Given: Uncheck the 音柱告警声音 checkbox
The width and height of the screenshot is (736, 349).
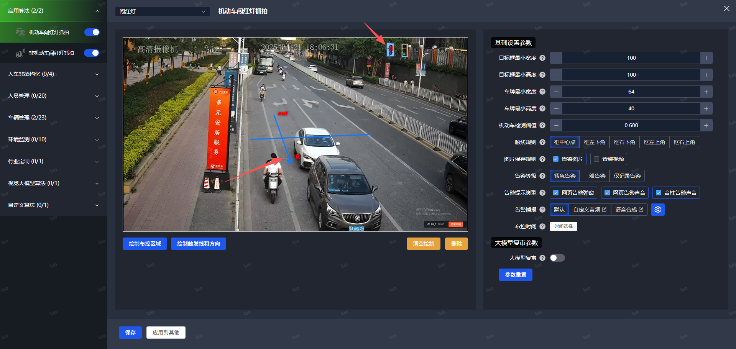Looking at the screenshot, I should tap(659, 193).
